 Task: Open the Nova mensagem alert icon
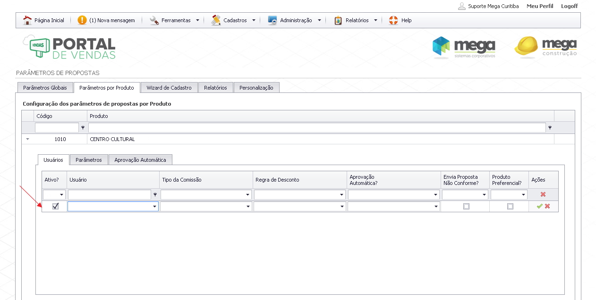[x=82, y=20]
